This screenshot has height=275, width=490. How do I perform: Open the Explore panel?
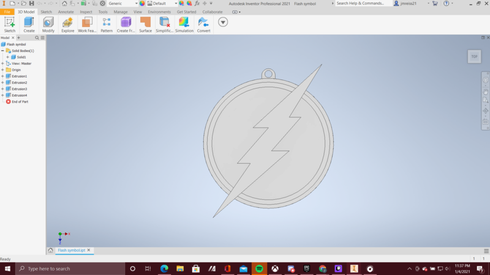[x=67, y=24]
